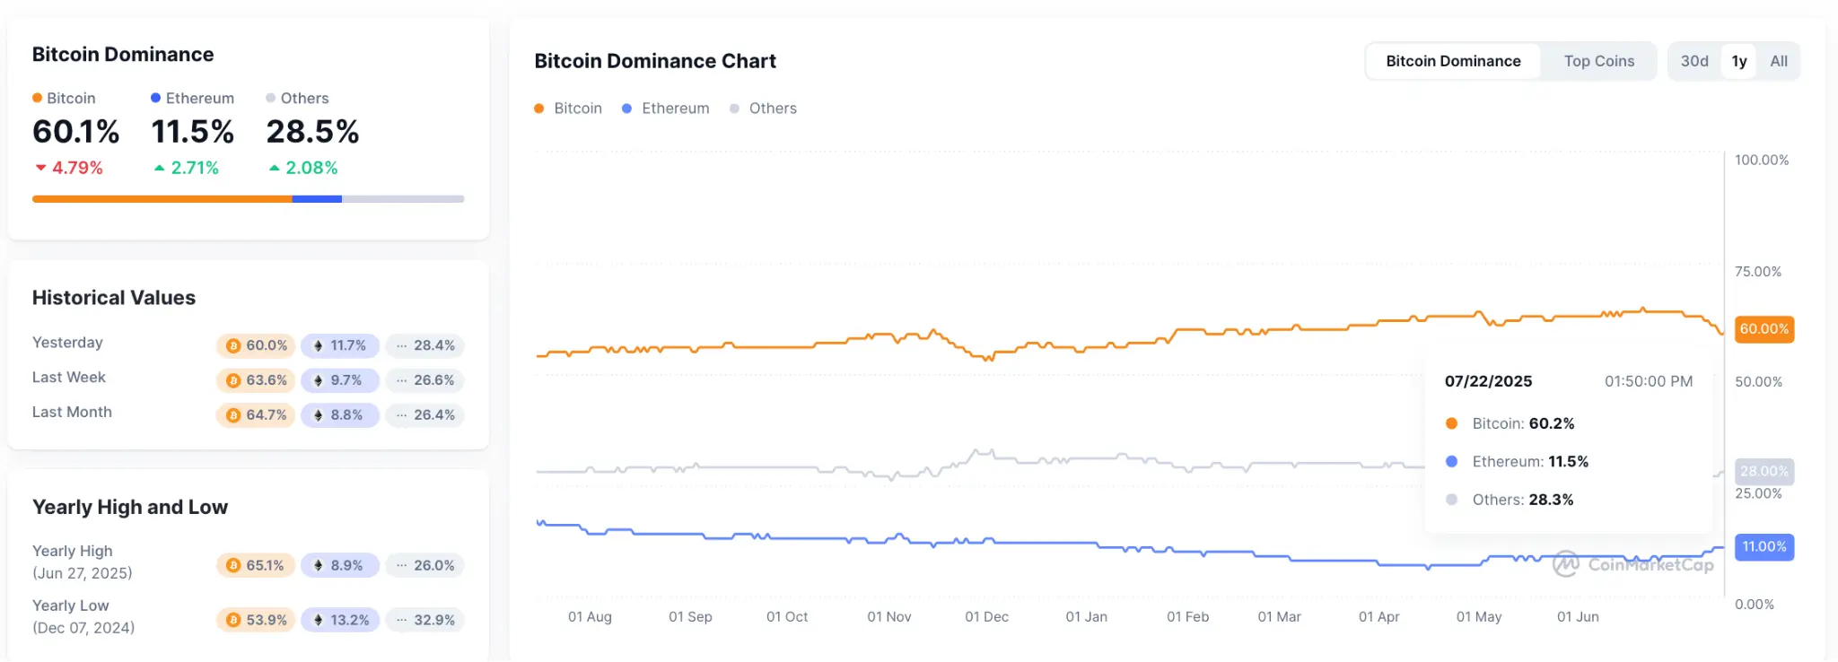Image resolution: width=1838 pixels, height=662 pixels.
Task: Click Bitcoin red down-arrow change indicator
Action: [40, 168]
